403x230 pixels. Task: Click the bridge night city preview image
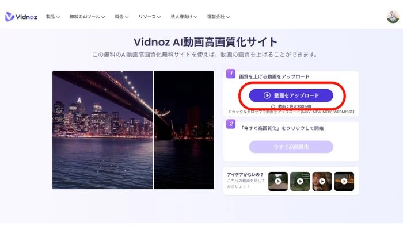(x=133, y=130)
